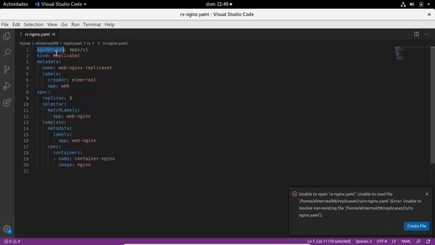
Task: Click line number 1 in gutter
Action: tap(27, 50)
